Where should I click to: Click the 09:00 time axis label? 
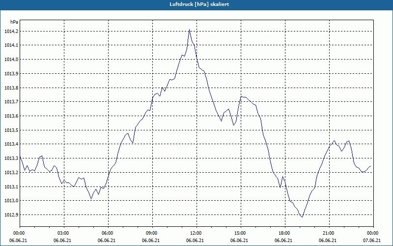pos(153,233)
